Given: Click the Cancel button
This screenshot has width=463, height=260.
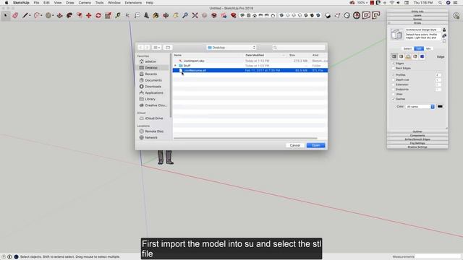Looking at the screenshot, I should point(294,145).
